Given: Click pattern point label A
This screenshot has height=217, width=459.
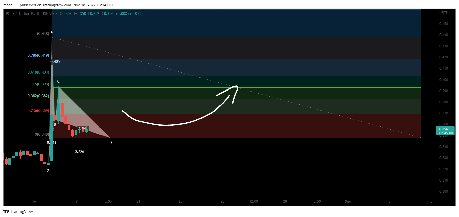Looking at the screenshot, I should tap(52, 32).
